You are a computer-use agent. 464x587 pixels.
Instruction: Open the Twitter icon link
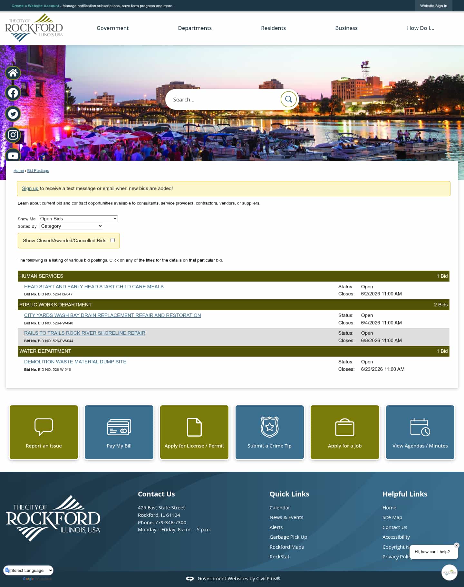(13, 114)
